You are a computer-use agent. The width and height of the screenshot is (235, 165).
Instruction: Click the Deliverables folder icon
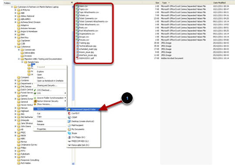coord(22,53)
